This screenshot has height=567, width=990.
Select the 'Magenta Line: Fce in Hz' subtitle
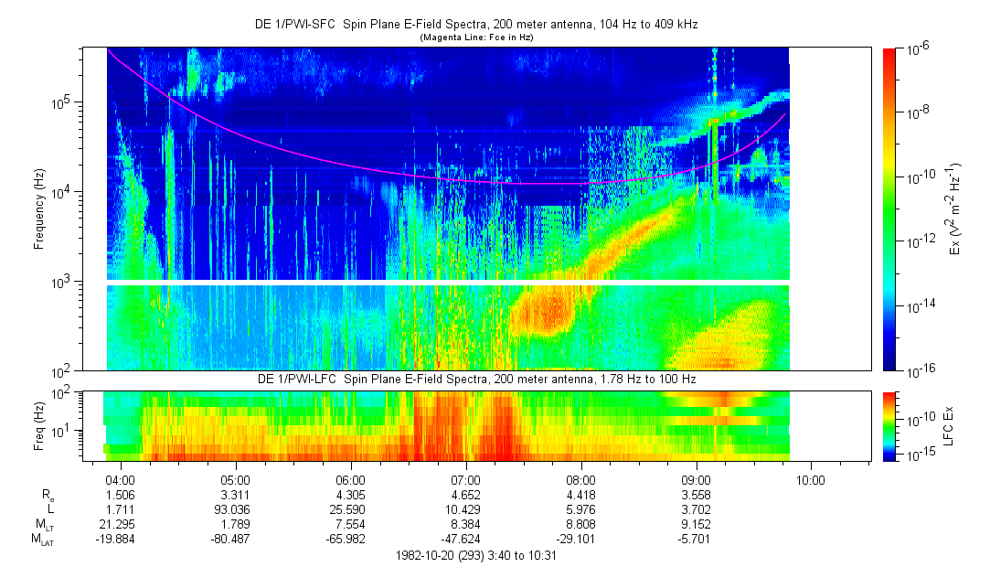coord(475,37)
